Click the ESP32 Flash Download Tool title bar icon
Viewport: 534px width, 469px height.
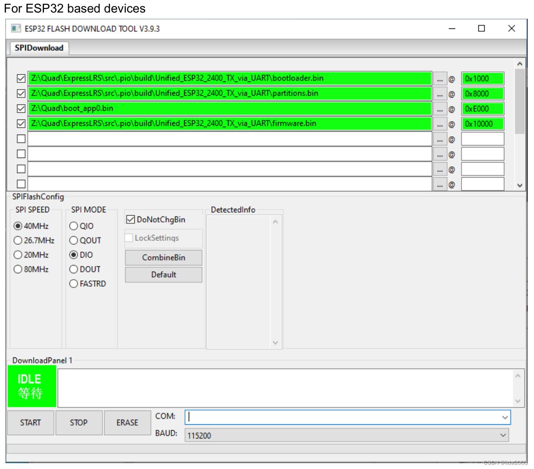point(16,28)
